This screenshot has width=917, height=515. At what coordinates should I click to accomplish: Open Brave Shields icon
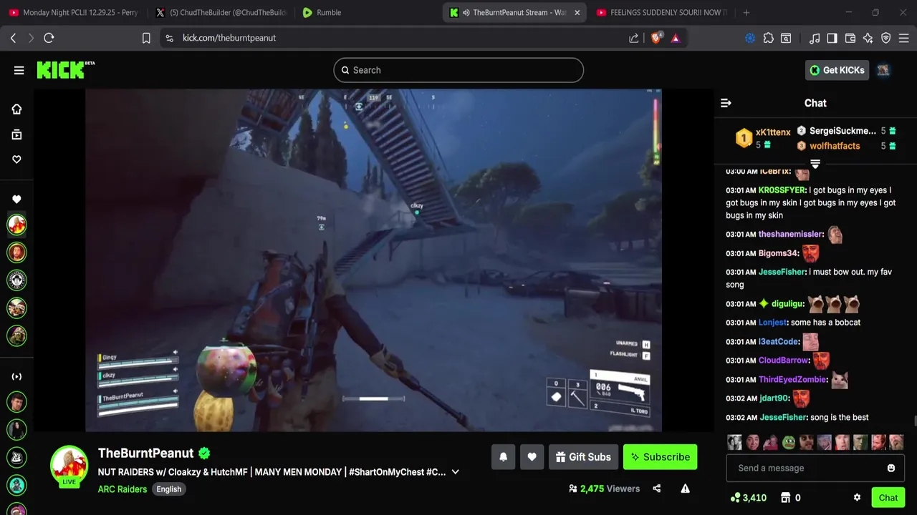tap(656, 38)
